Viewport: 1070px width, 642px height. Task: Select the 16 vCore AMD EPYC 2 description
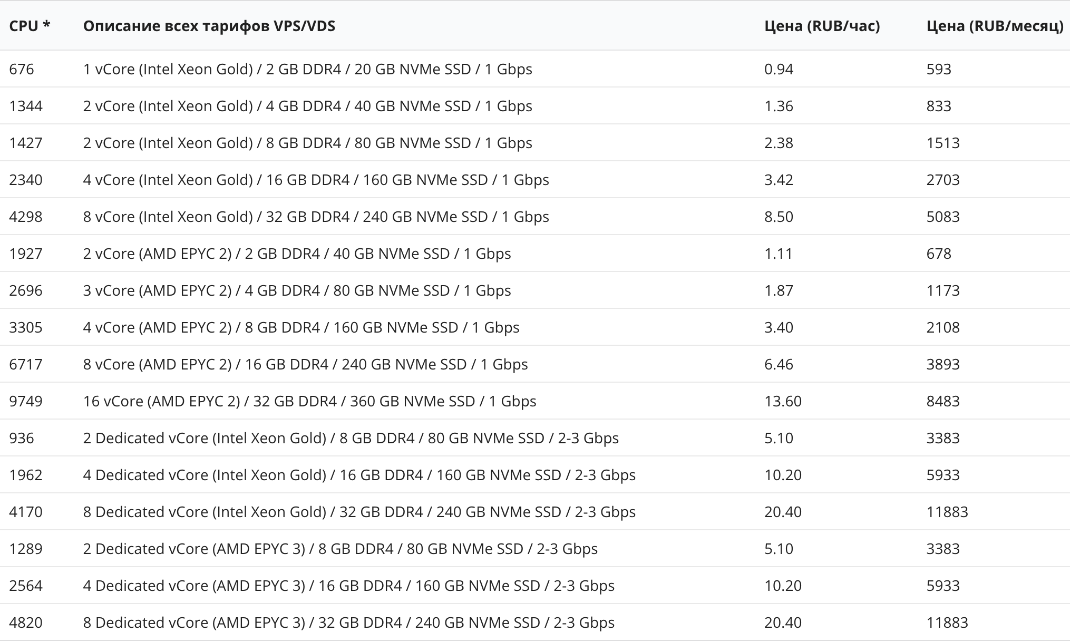(x=310, y=401)
